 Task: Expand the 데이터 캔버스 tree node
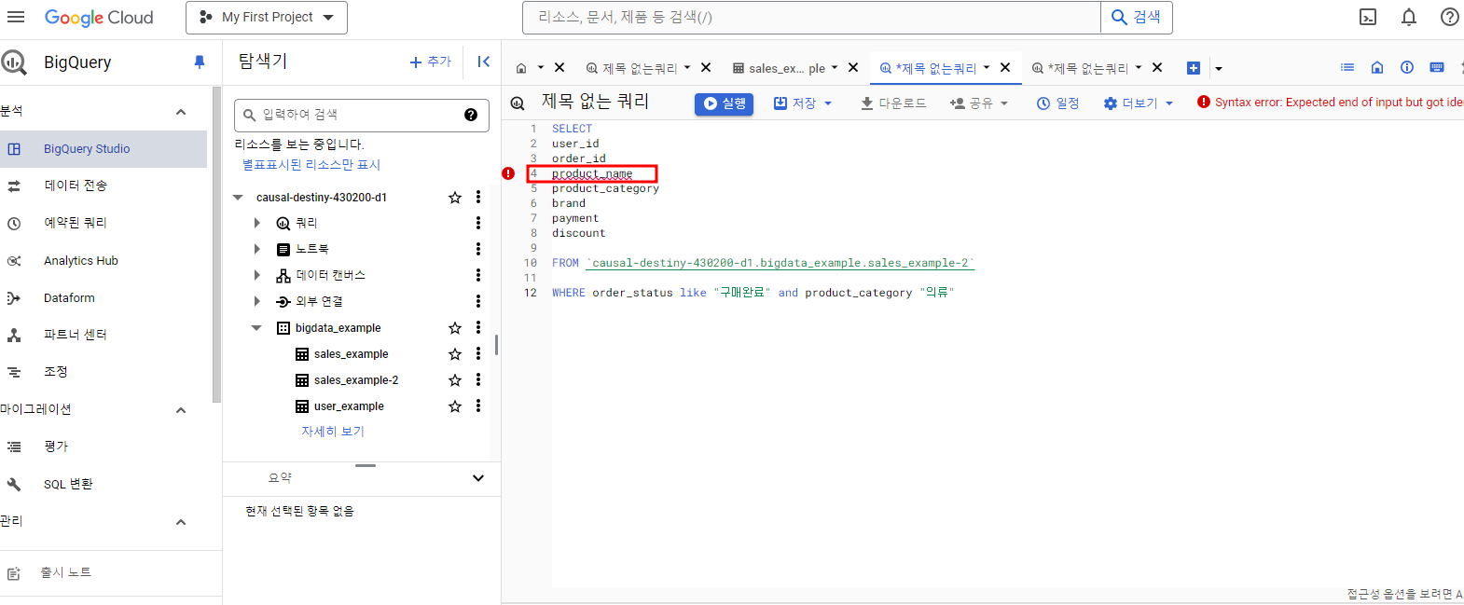(257, 276)
